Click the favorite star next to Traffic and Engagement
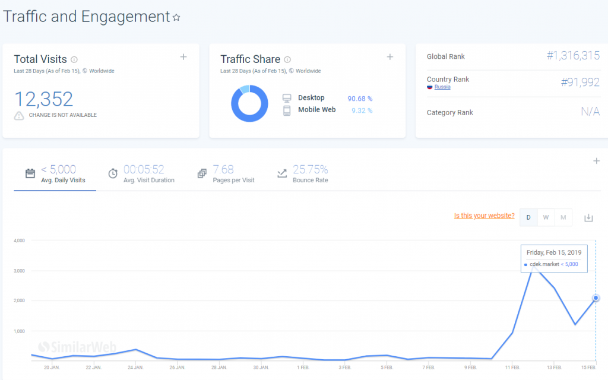Screen dimensions: 608x380 pyautogui.click(x=176, y=18)
